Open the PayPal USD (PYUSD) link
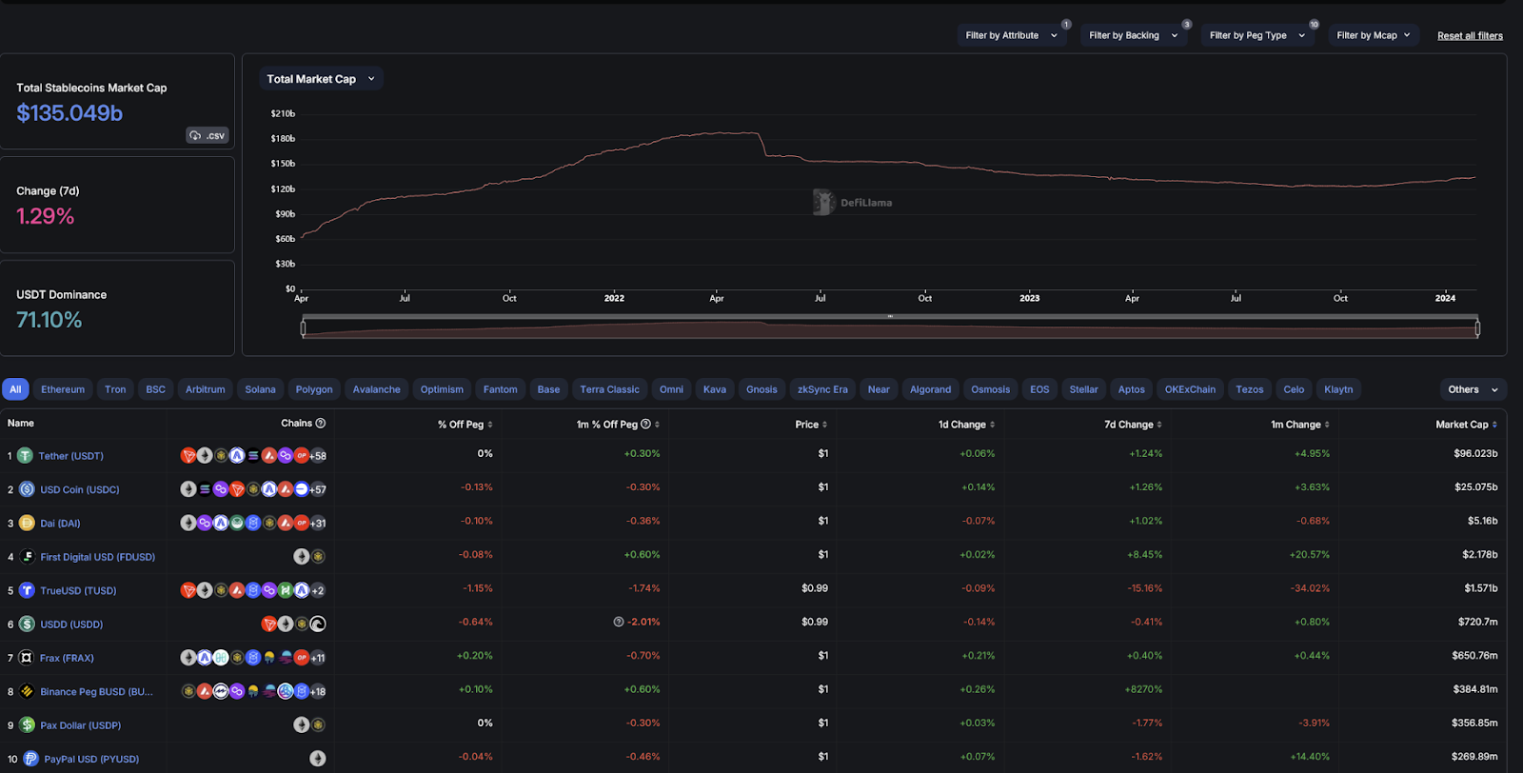 91,759
